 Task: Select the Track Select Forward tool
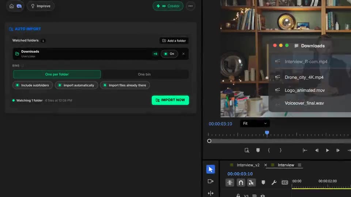(211, 181)
